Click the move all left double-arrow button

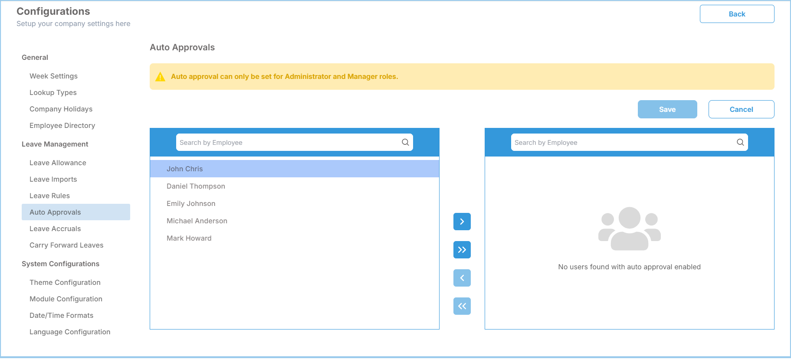pos(462,306)
